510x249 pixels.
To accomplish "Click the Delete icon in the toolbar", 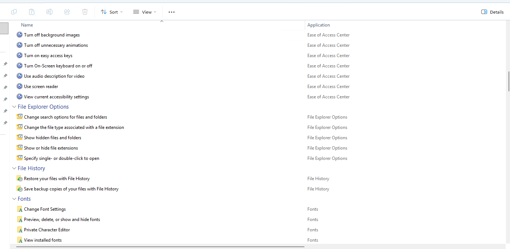I will coord(85,11).
